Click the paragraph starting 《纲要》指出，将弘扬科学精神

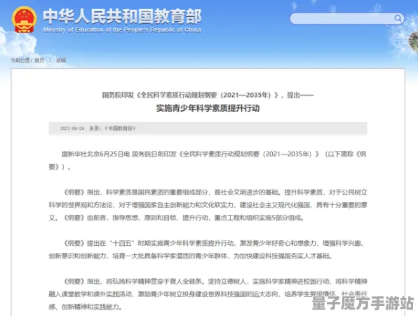coord(208,294)
